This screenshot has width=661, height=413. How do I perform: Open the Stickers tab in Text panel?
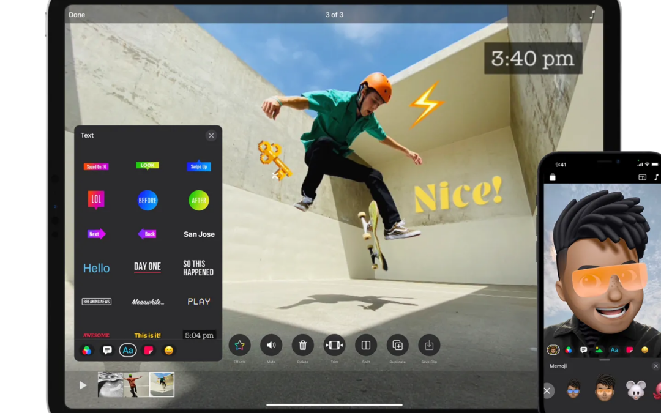coord(148,351)
